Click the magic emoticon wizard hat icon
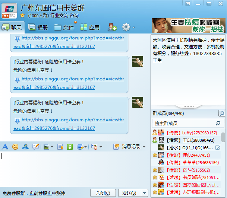The image size is (227, 198). click(25, 147)
